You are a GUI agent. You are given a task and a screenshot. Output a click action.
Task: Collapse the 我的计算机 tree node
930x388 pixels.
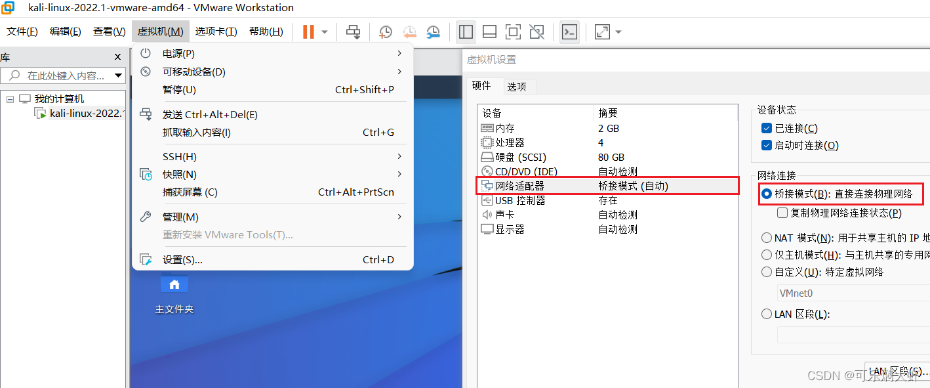click(x=10, y=99)
